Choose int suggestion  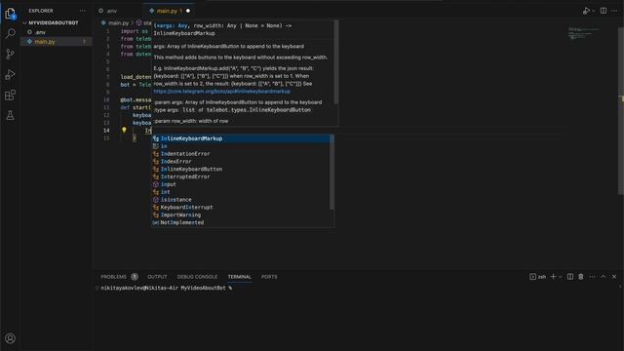[x=241, y=192]
